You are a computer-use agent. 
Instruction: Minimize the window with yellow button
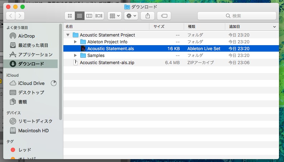(15, 7)
